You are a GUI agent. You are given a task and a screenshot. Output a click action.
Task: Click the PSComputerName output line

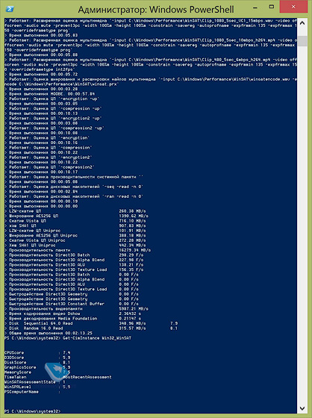pyautogui.click(x=32, y=392)
